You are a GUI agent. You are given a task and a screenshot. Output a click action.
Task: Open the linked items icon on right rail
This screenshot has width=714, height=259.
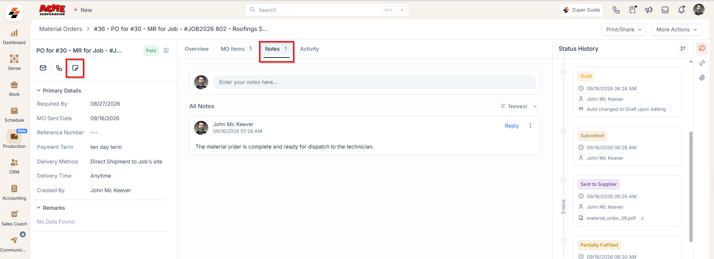tap(702, 63)
